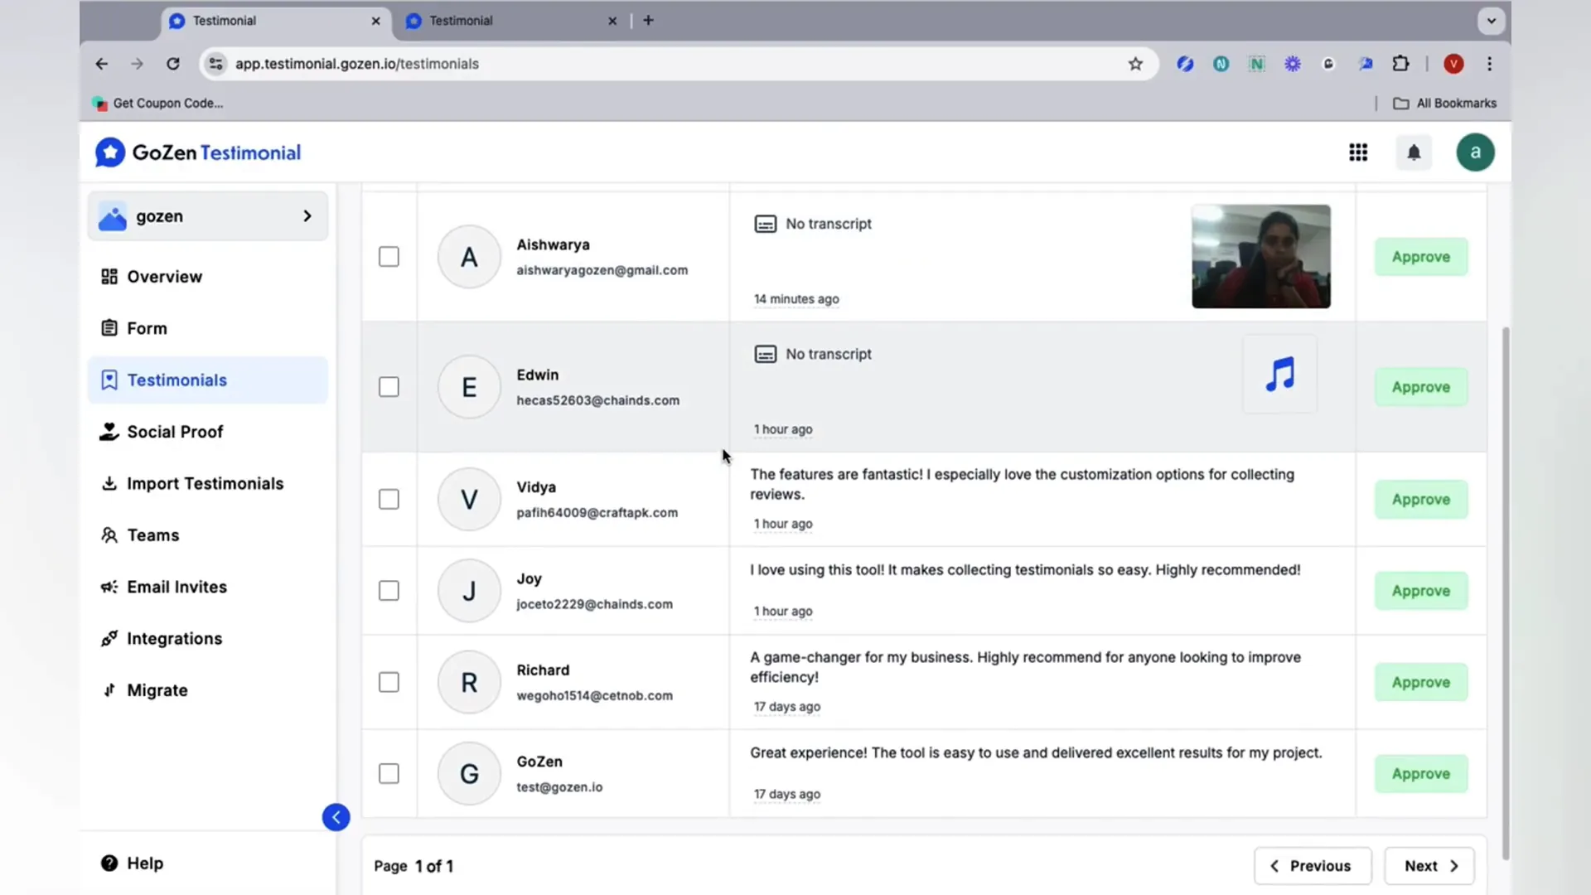
Task: Click the Previous page button
Action: (1313, 866)
